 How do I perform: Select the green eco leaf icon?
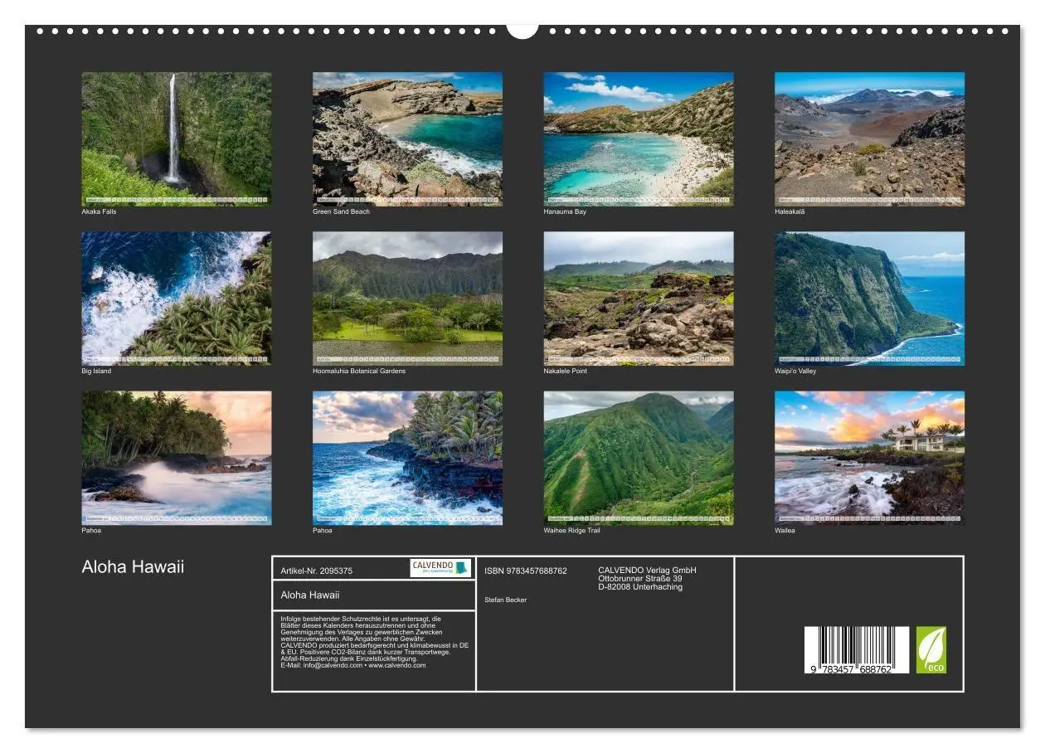933,649
